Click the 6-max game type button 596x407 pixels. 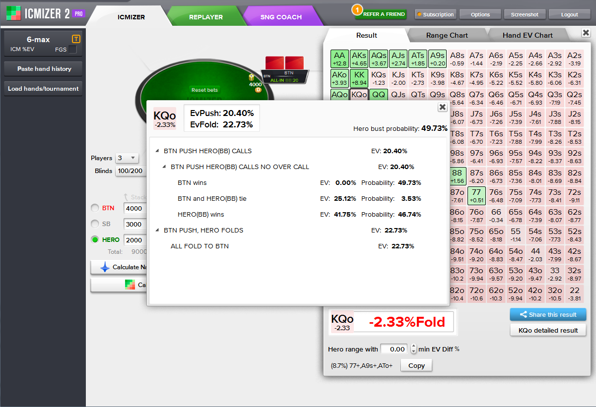pyautogui.click(x=43, y=43)
